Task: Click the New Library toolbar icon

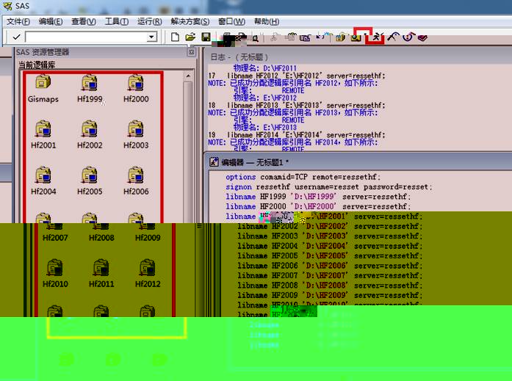Action: [340, 37]
